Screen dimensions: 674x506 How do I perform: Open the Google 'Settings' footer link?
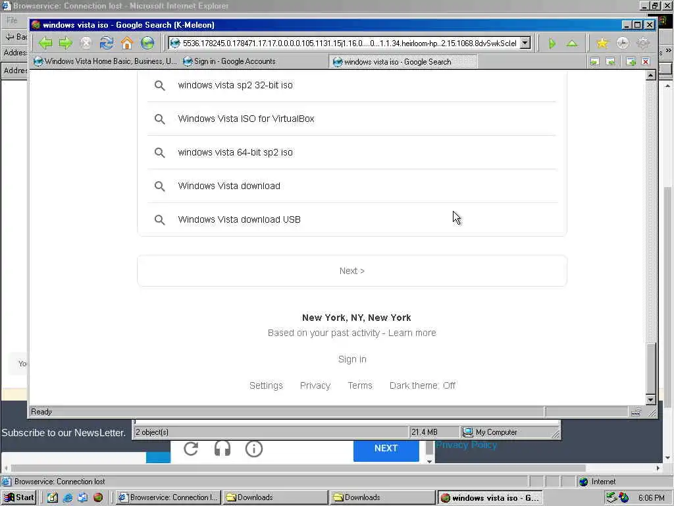(266, 385)
